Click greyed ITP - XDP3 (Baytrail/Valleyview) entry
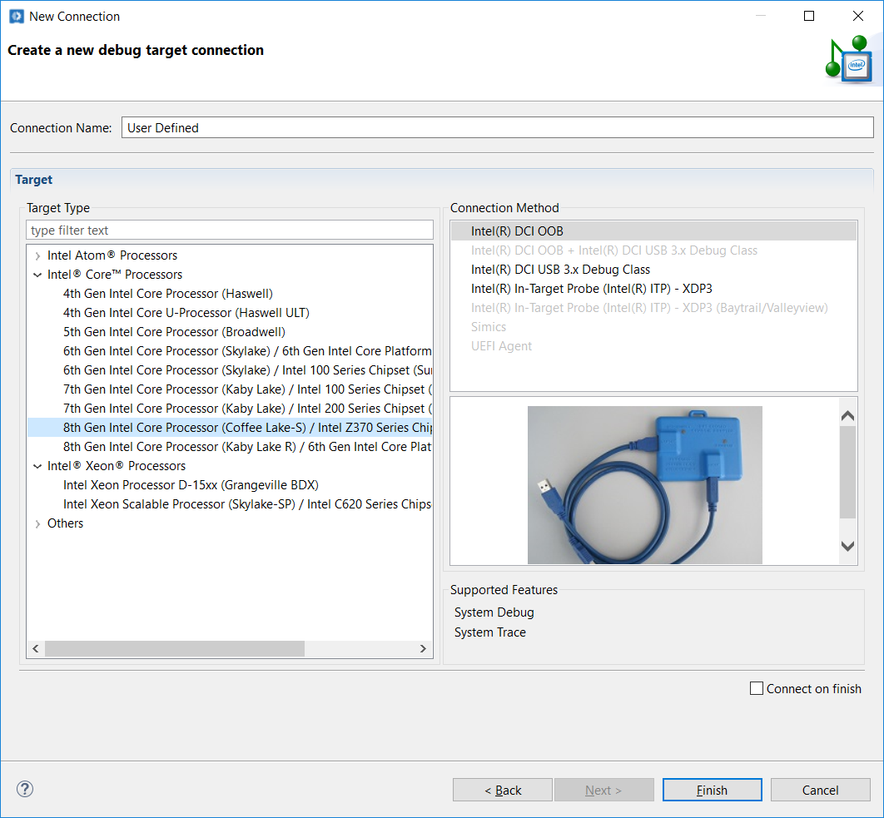The width and height of the screenshot is (884, 818). click(x=649, y=308)
